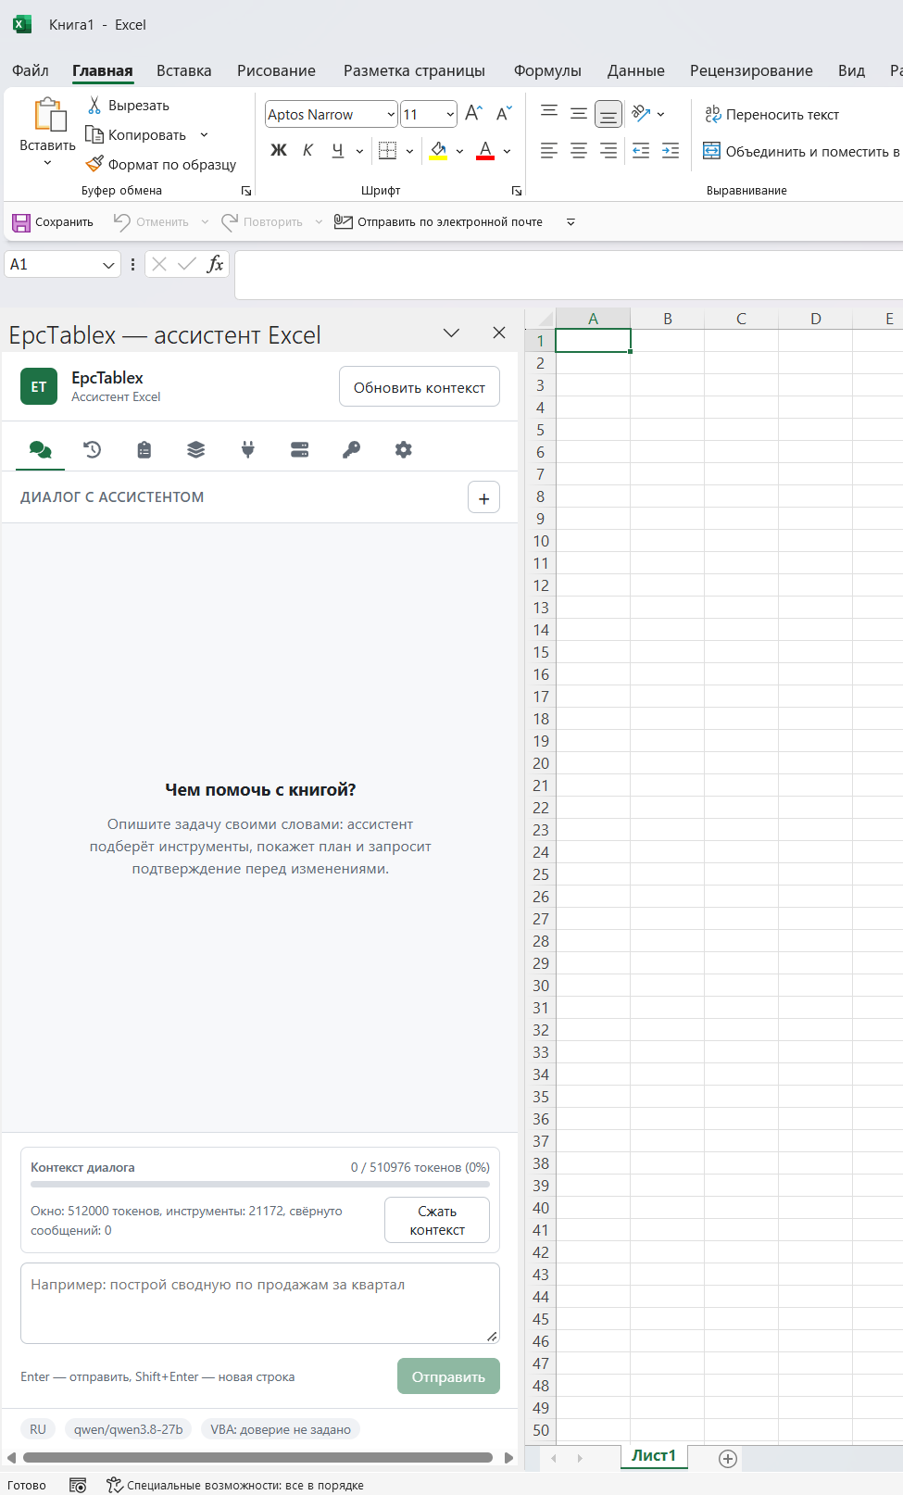
Task: Open the gear settings icon in EpcTablex
Action: pyautogui.click(x=404, y=450)
